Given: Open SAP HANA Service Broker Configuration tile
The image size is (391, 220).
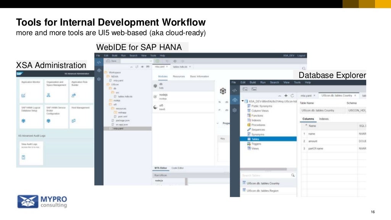Looking at the screenshot, I should 56,116.
